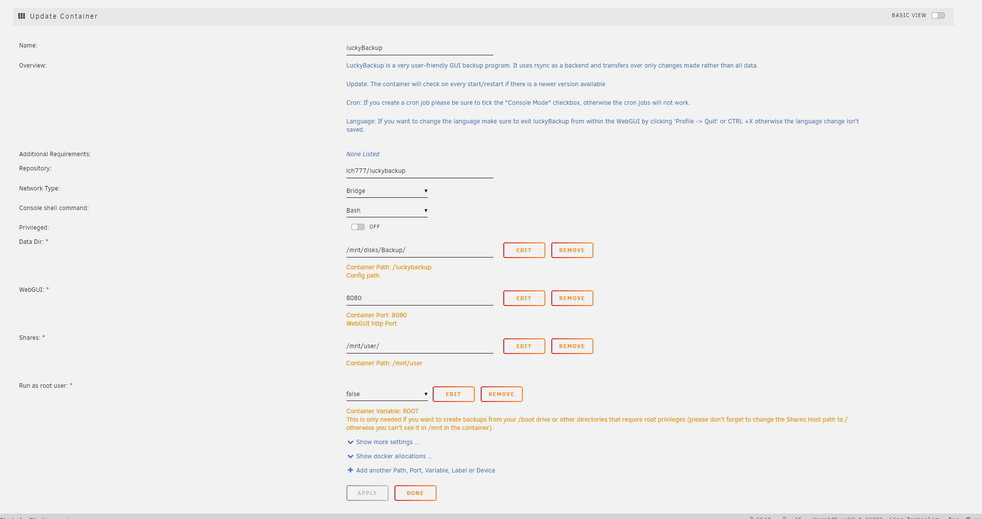Click the chevron icon beside Show more settings
This screenshot has width=982, height=519.
tap(350, 442)
